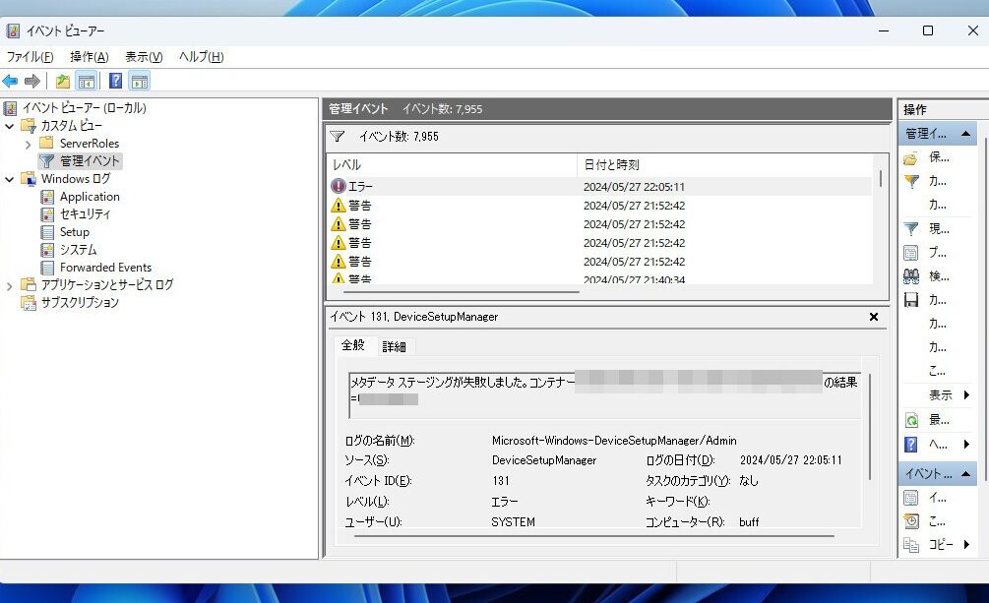Open the ヘルプ(H) menu
This screenshot has height=603, width=989.
tap(201, 57)
